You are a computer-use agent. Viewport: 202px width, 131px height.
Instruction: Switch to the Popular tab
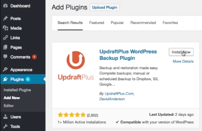117,23
